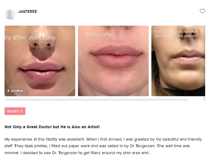
Task: Click the 'uneven deflated lips' caption overlay
Action: pyautogui.click(x=176, y=36)
